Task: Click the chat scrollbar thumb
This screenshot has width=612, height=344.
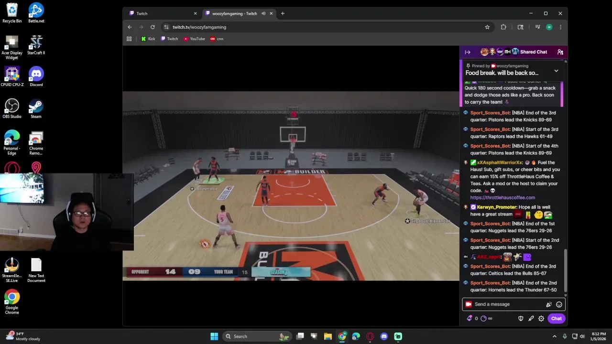Action: point(566,270)
